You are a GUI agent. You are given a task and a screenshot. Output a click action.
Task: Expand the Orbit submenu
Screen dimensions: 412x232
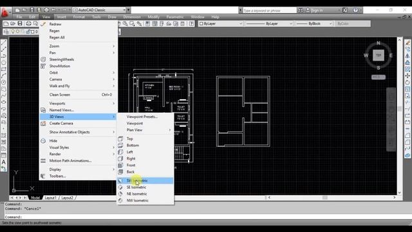click(79, 73)
